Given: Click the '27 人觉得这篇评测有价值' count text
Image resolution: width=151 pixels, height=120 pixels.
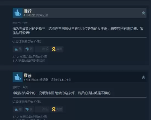Looking at the screenshot, I should (x=30, y=57).
